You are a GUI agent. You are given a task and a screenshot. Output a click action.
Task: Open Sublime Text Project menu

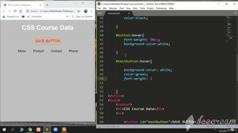150,8
